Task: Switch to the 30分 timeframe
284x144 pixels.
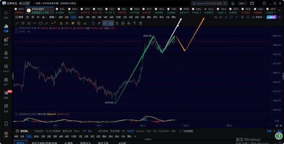Action: pos(81,17)
